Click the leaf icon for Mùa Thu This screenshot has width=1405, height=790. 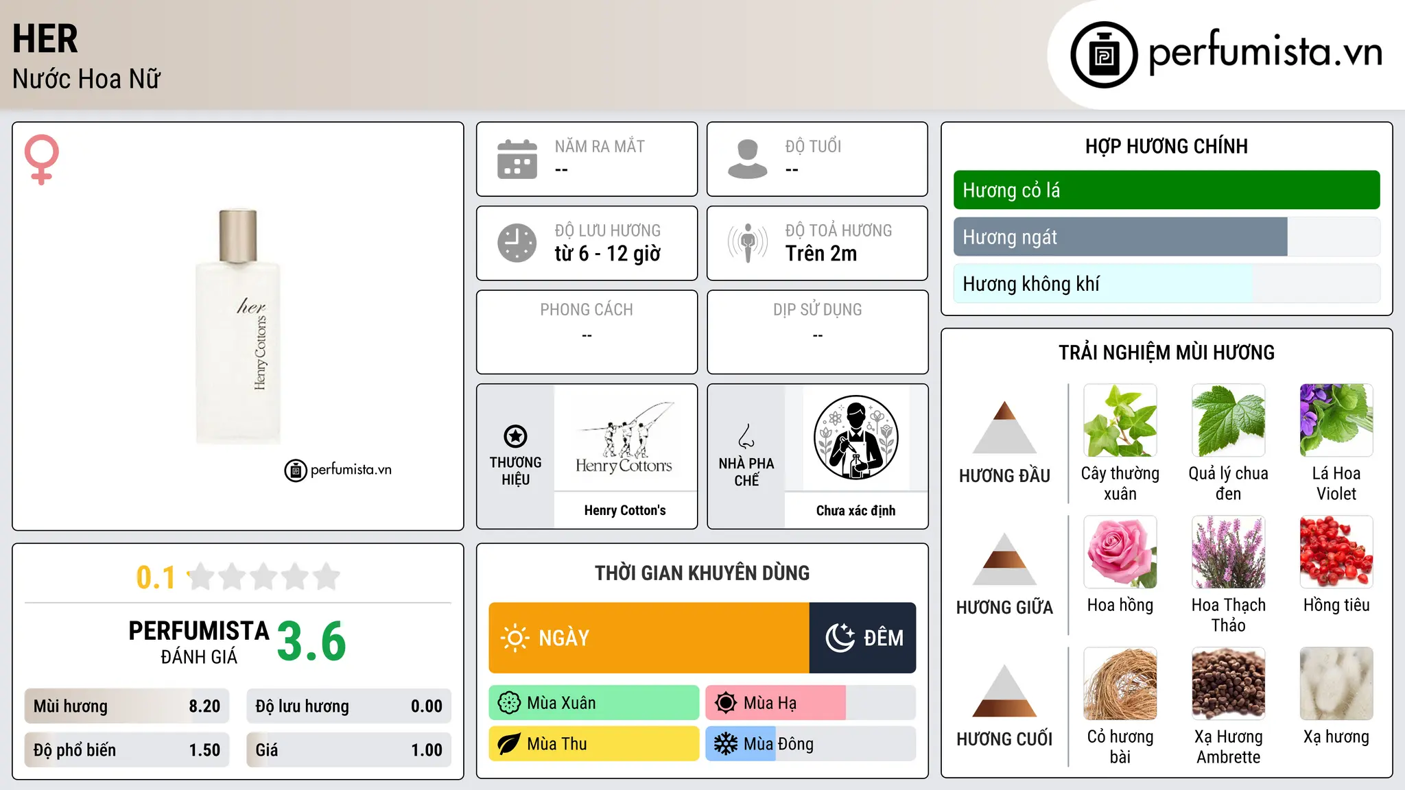(x=509, y=744)
